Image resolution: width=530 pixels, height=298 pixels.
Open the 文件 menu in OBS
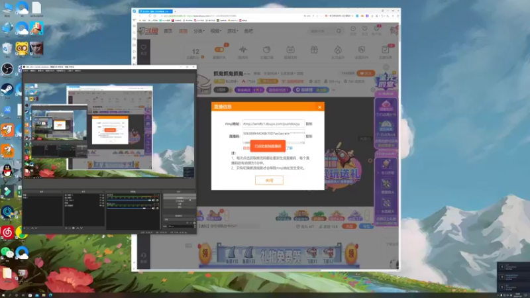pyautogui.click(x=26, y=71)
